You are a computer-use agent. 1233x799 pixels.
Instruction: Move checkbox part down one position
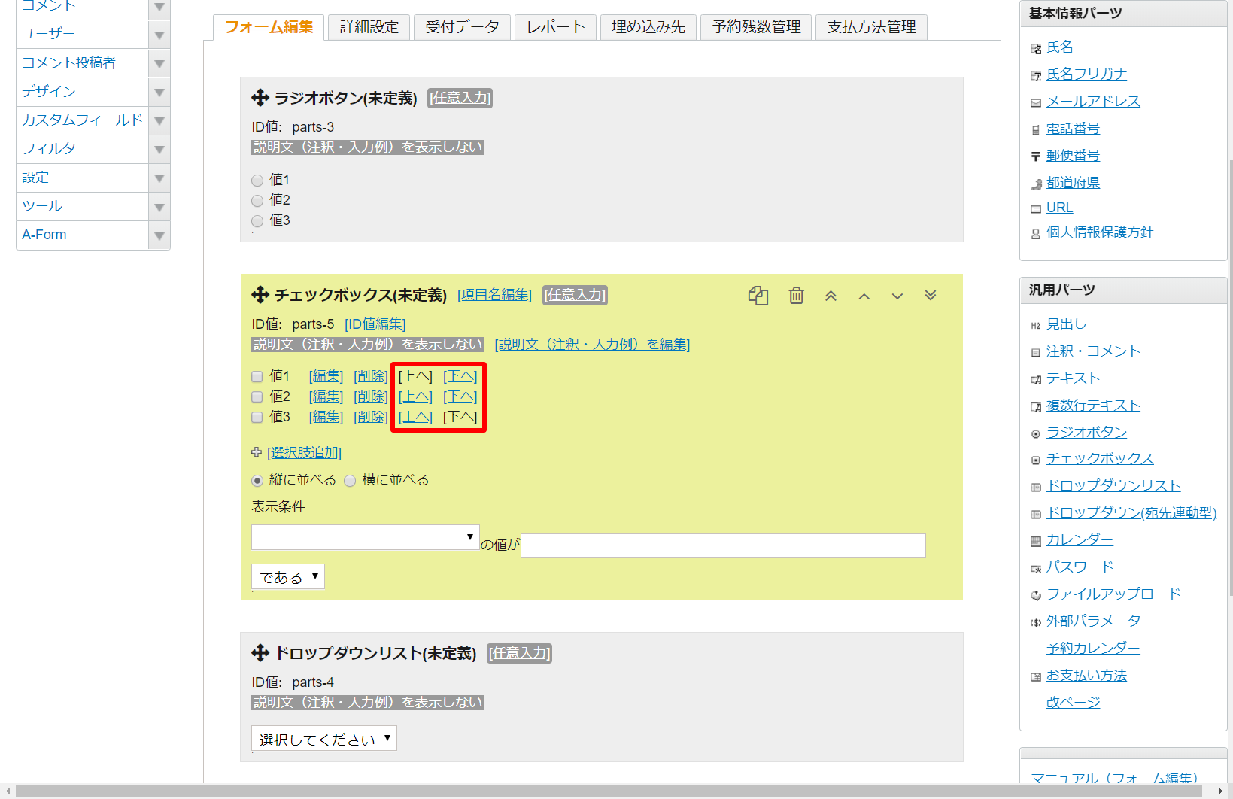[897, 296]
